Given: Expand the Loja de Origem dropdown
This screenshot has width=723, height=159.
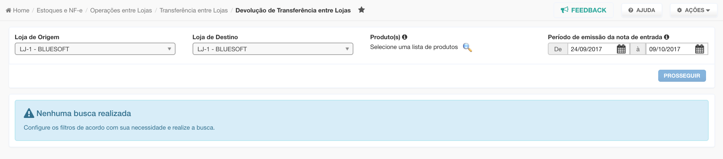Looking at the screenshot, I should click(x=95, y=49).
